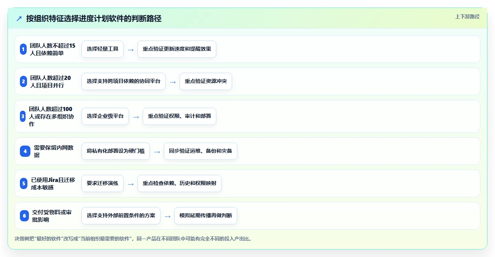Click the arrow icon beside the panel title
This screenshot has width=495, height=257.
[x=19, y=18]
